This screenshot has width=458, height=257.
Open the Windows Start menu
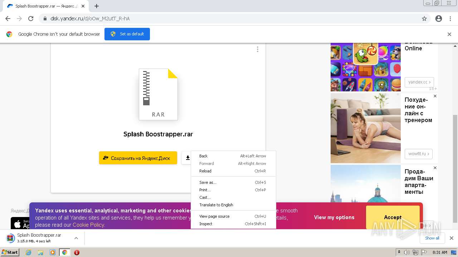point(10,252)
